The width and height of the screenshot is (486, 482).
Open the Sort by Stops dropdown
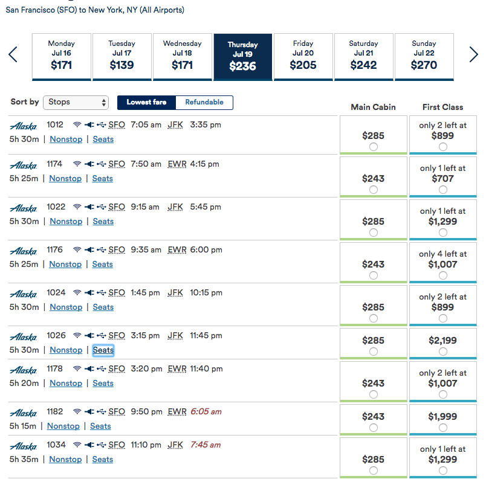pos(76,102)
